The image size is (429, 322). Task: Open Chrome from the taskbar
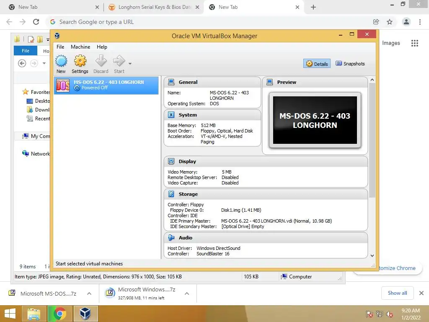59,314
